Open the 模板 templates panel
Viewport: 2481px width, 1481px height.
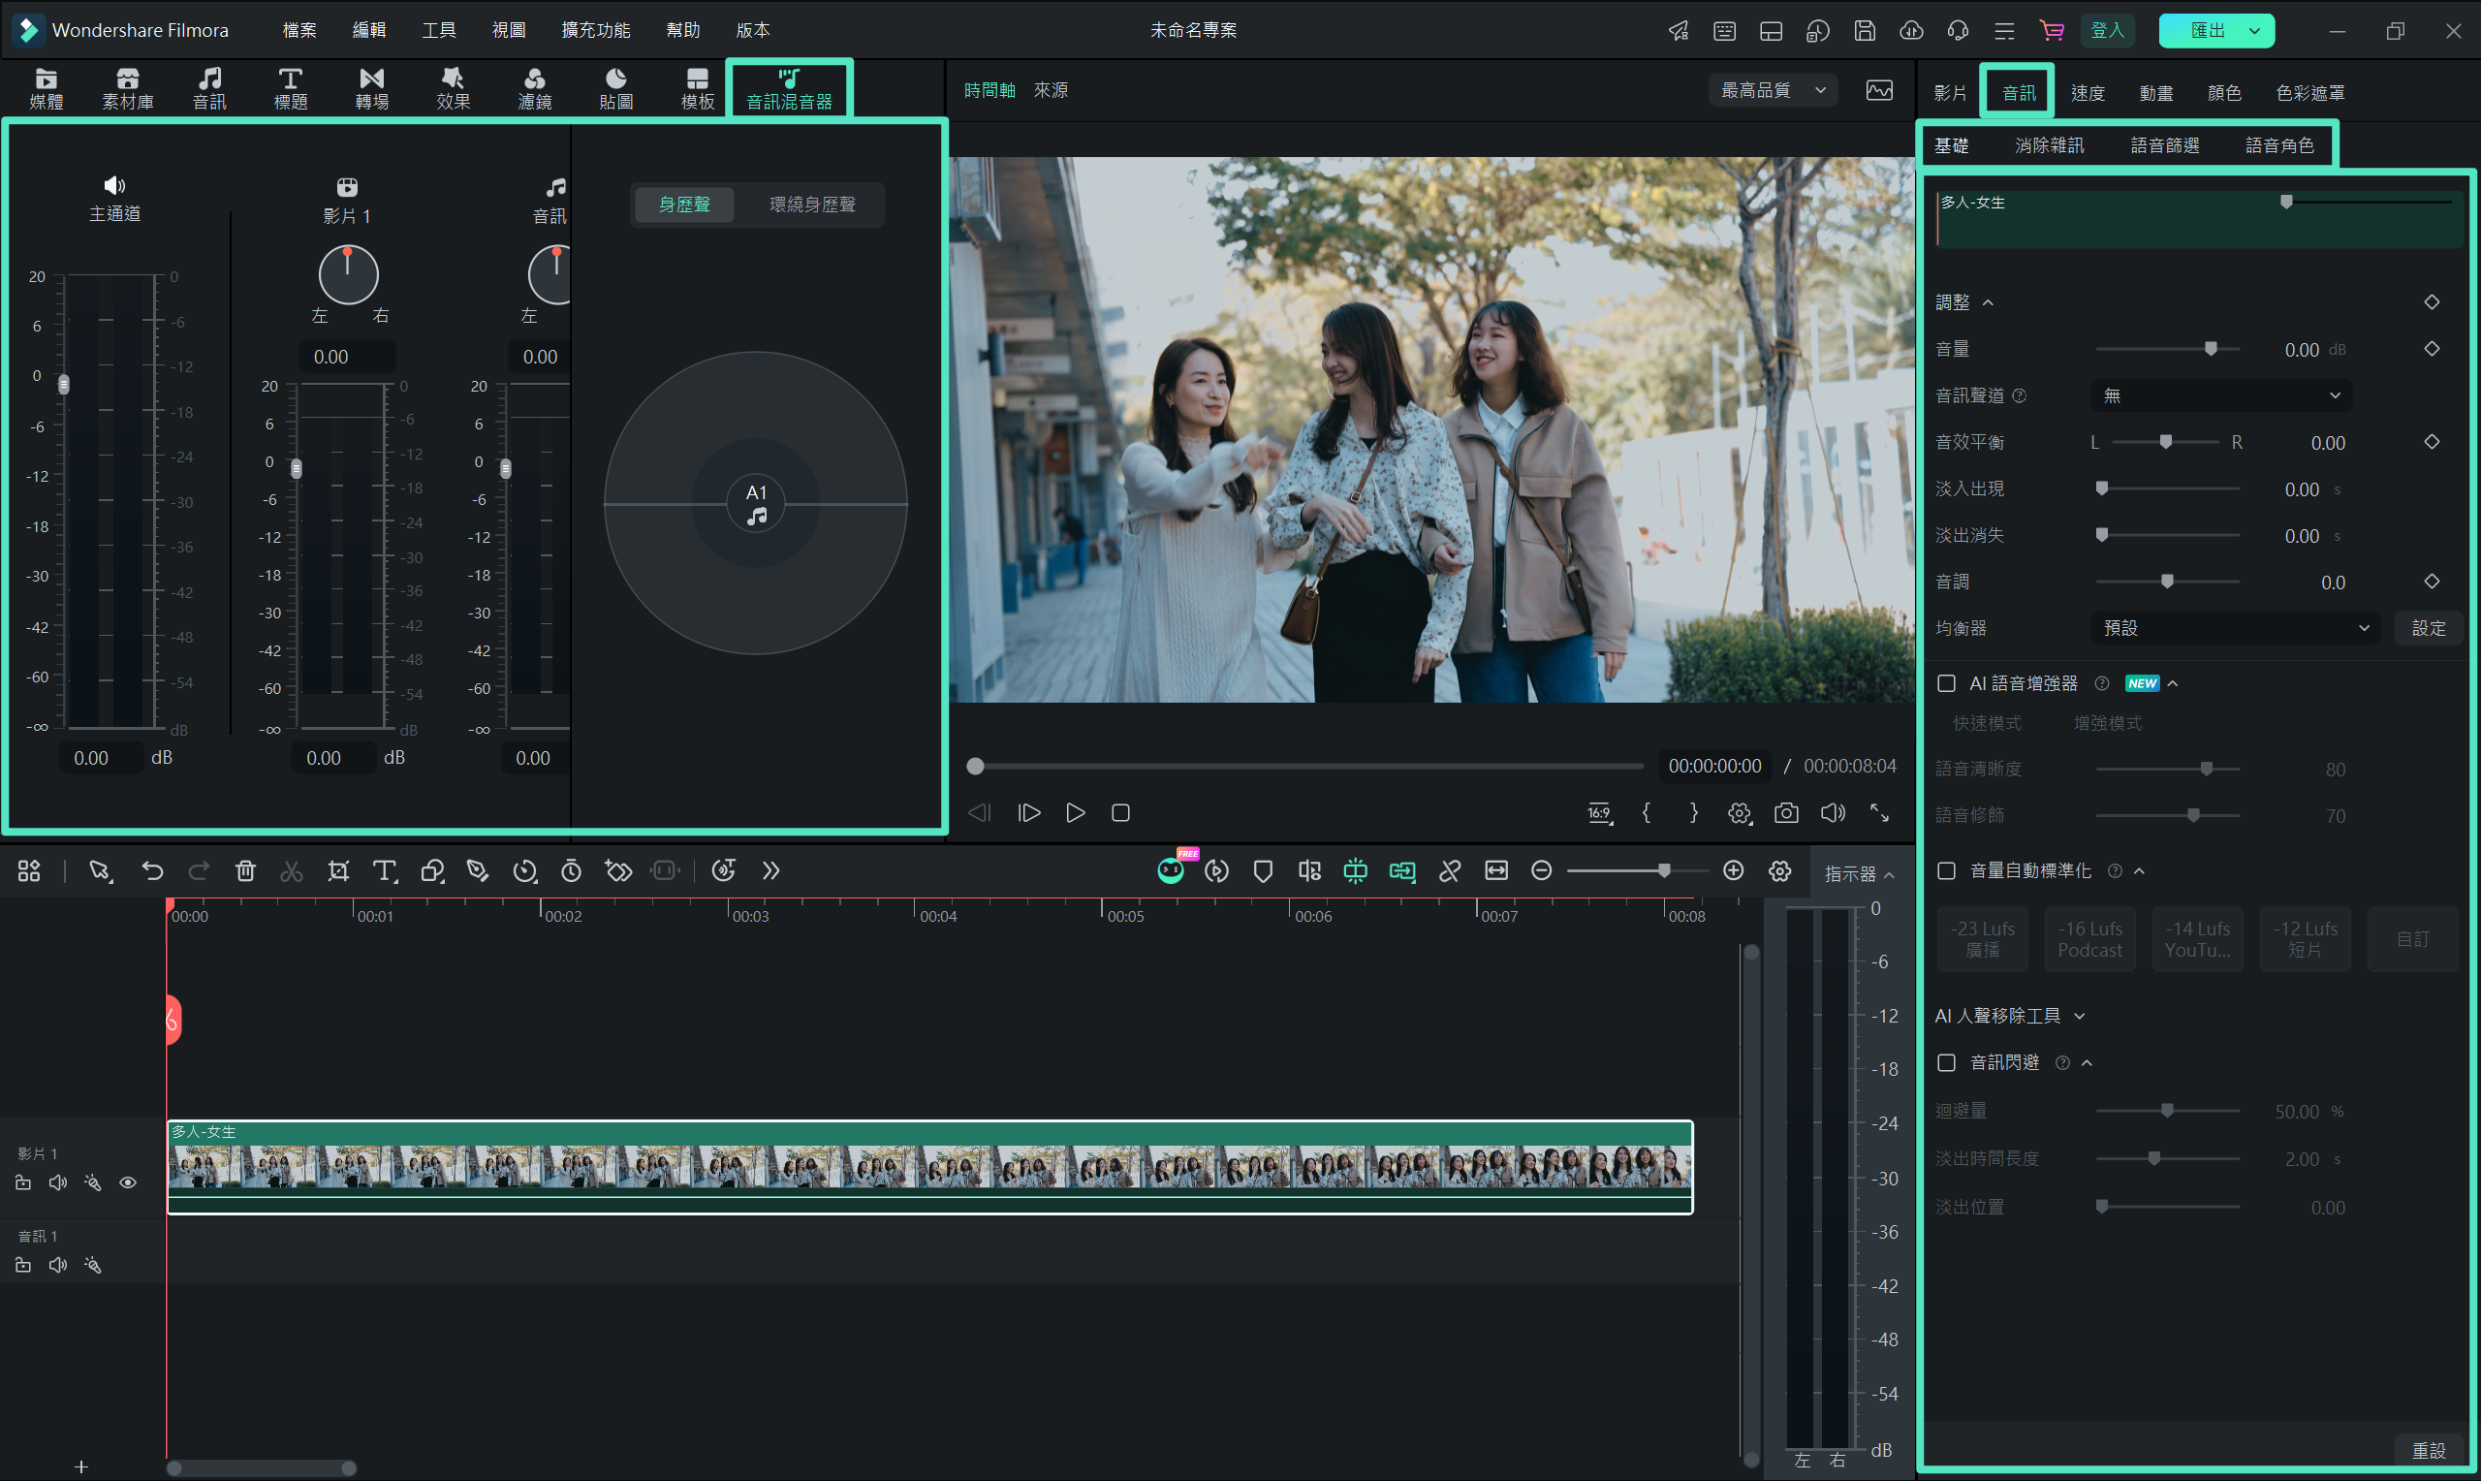coord(698,89)
